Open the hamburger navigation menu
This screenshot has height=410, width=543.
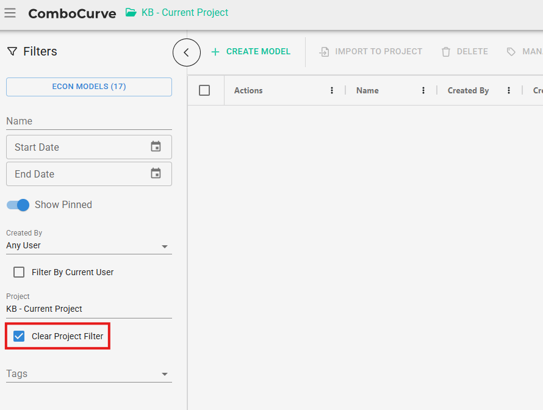tap(10, 13)
